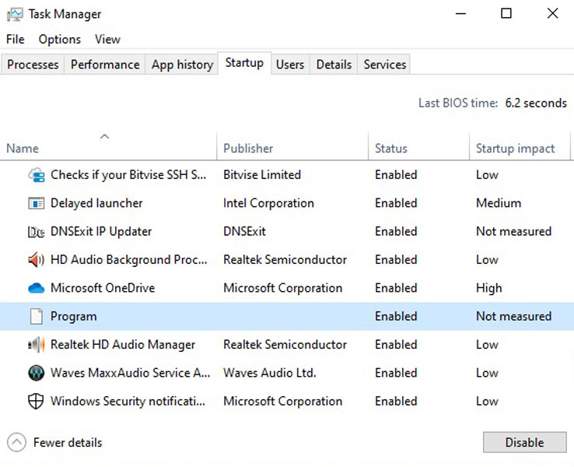Select the 'Delayed launcher' entry
574x467 pixels.
coord(96,203)
